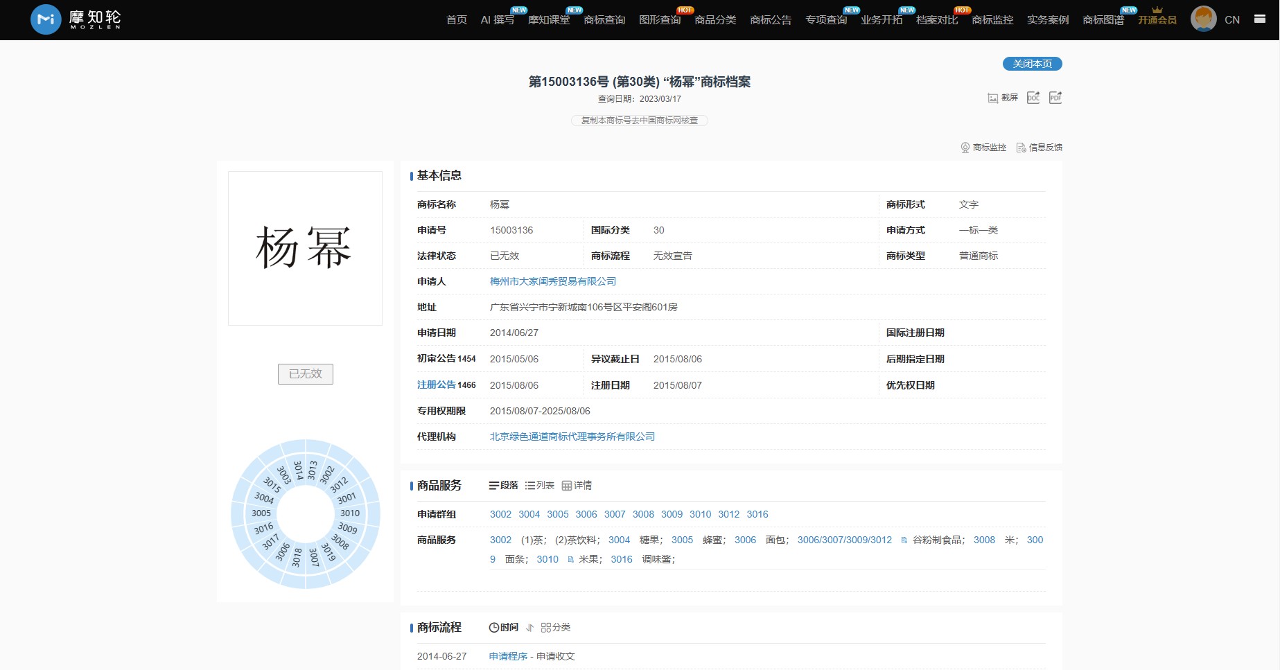Export the trademark file as PDF

(x=1055, y=98)
